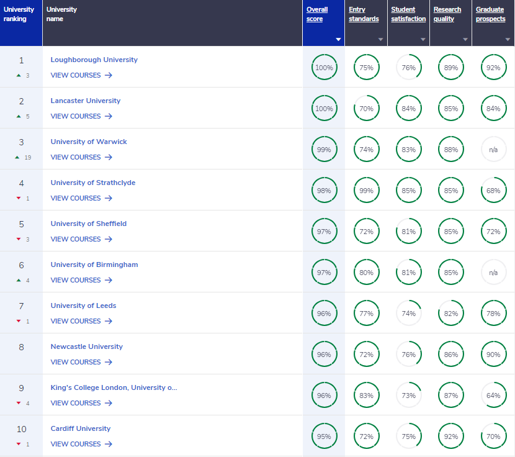Open University of Warwick page
This screenshot has width=515, height=457.
(89, 142)
